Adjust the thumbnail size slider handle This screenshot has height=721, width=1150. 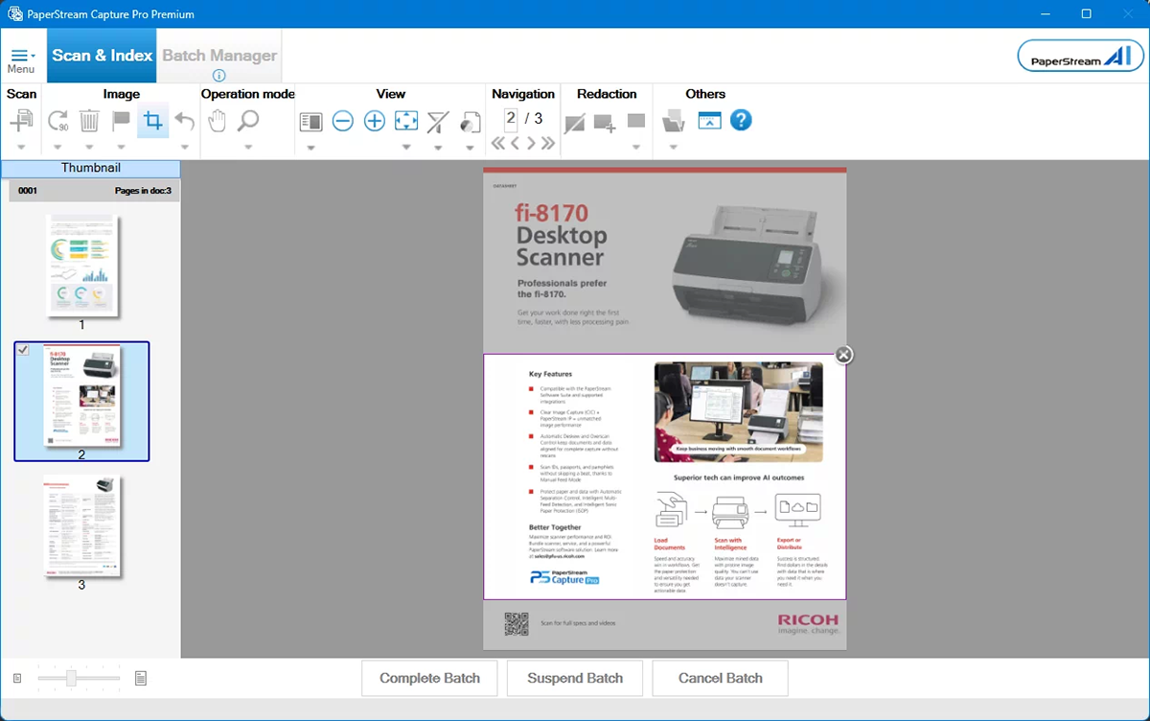(x=71, y=679)
